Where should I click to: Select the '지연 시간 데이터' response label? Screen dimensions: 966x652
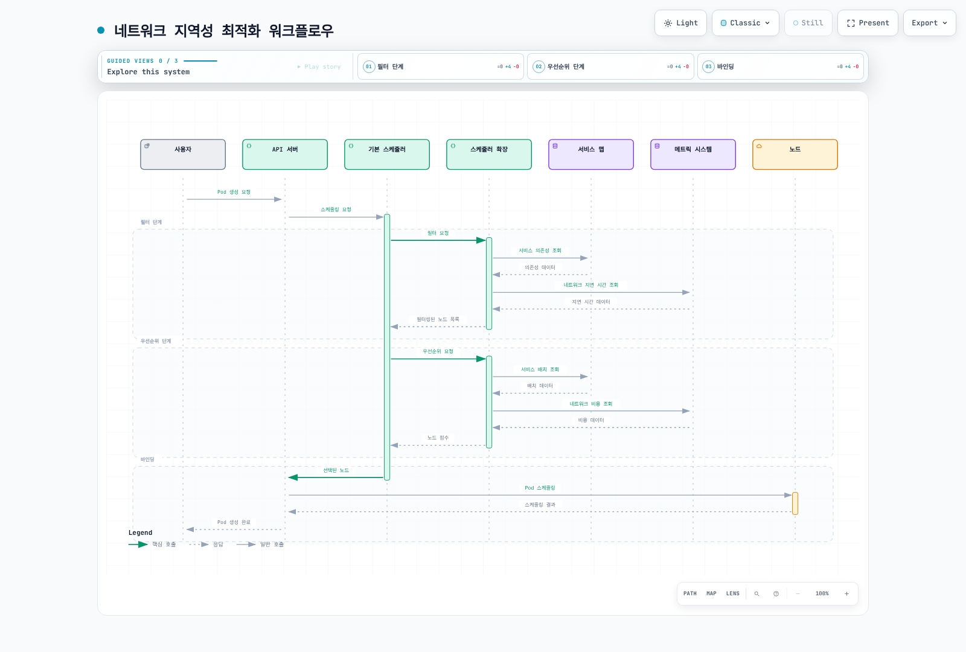(x=591, y=302)
